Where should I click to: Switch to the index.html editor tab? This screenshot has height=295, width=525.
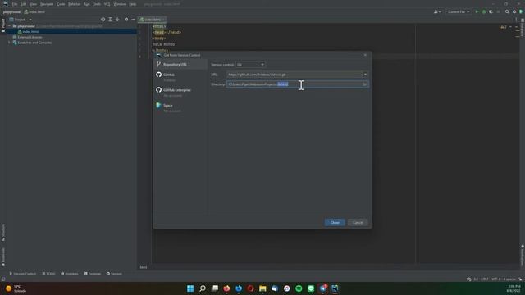[x=153, y=20]
